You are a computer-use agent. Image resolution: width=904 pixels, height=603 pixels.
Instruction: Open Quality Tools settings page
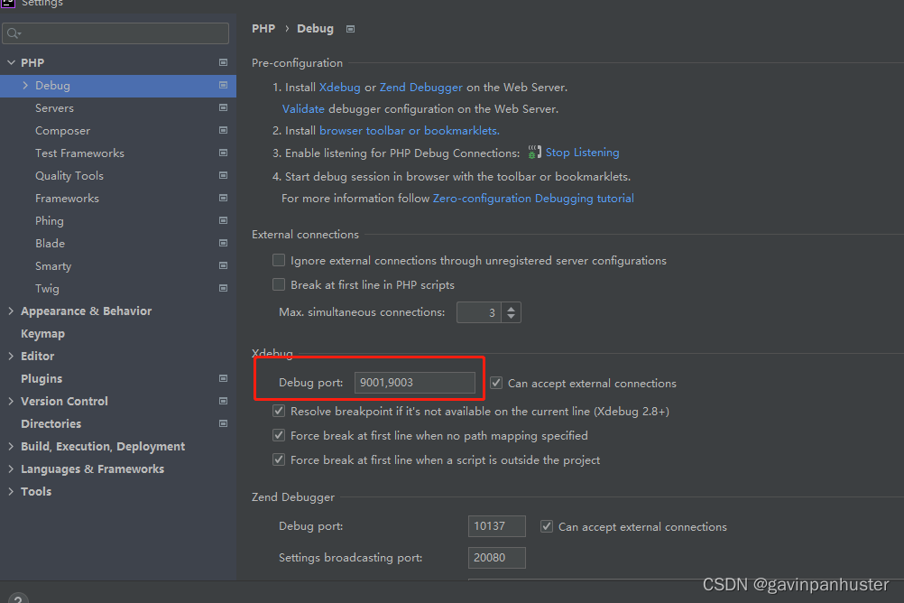(69, 175)
